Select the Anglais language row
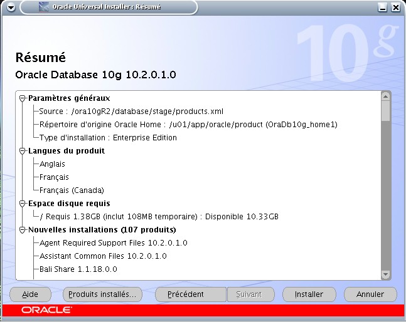 [x=52, y=164]
